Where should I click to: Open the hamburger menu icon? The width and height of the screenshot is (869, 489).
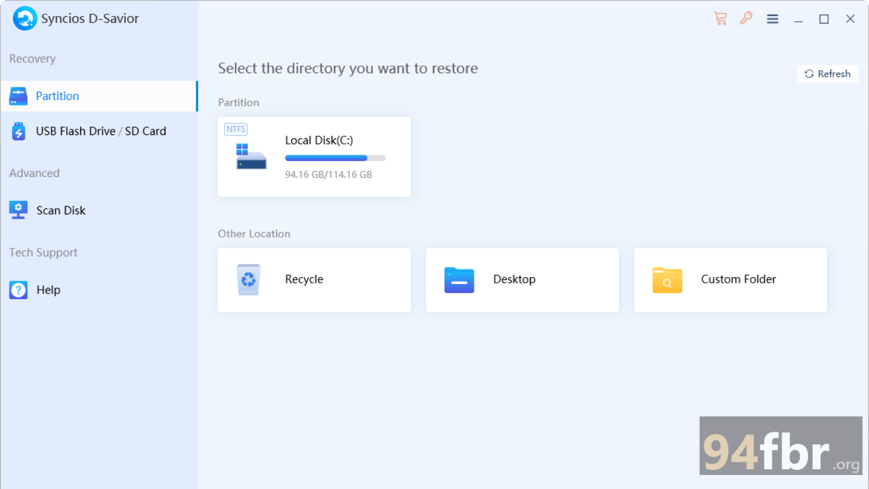coord(773,19)
